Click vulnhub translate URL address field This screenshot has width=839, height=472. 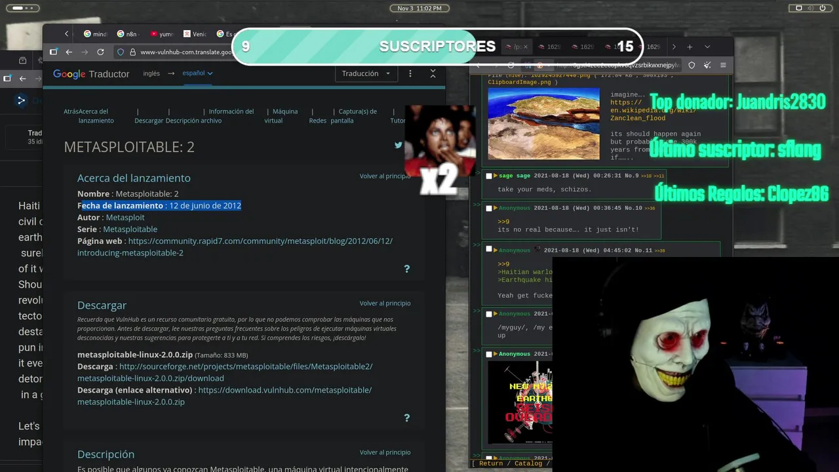pos(186,52)
